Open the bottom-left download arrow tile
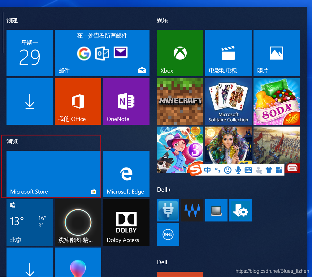The image size is (312, 277). coord(30,262)
